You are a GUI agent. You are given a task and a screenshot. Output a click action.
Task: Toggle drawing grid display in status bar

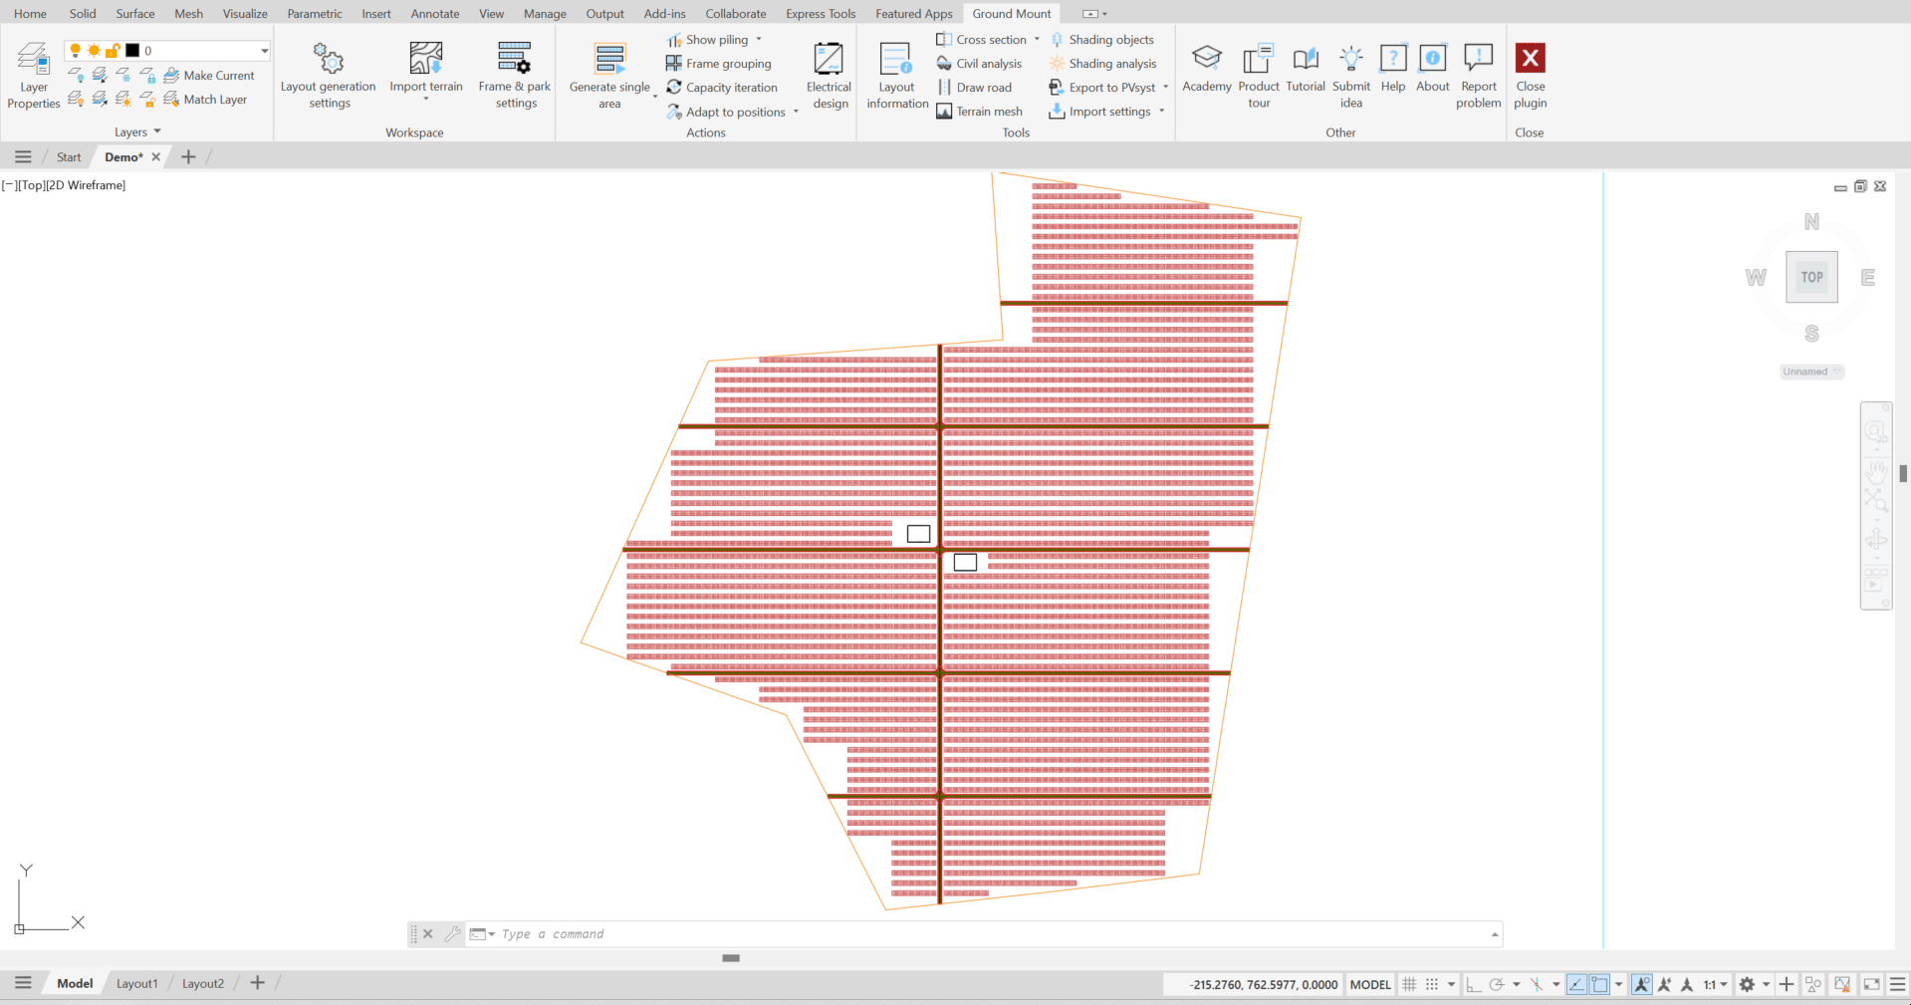pyautogui.click(x=1409, y=984)
